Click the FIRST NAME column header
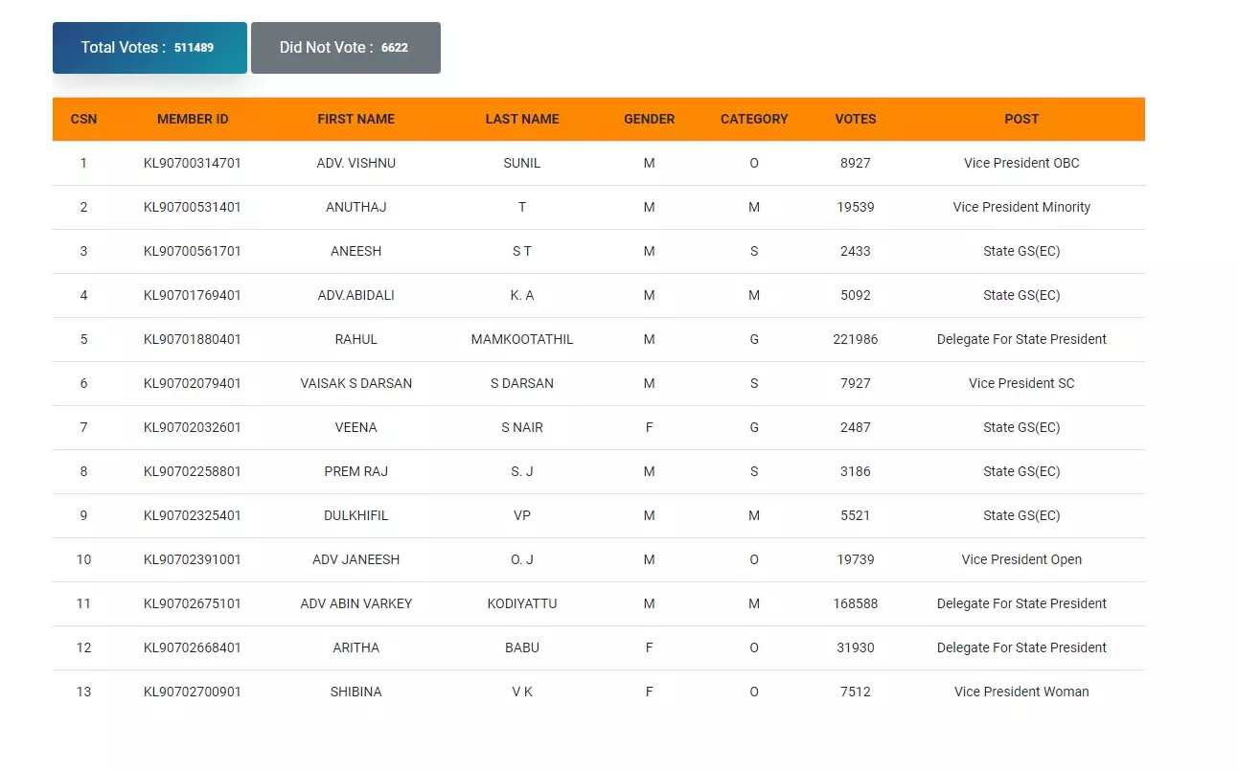This screenshot has width=1238, height=772. click(355, 119)
